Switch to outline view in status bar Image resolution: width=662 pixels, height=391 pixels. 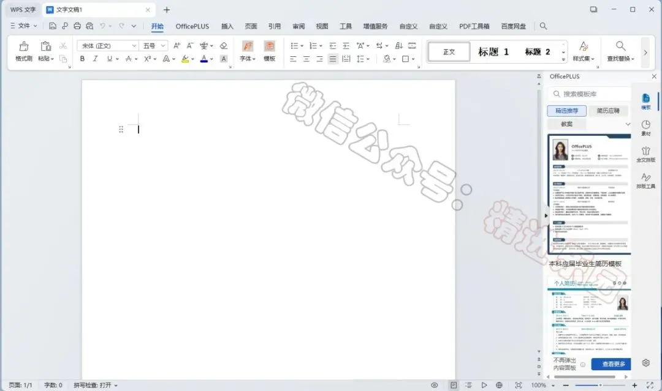[469, 385]
